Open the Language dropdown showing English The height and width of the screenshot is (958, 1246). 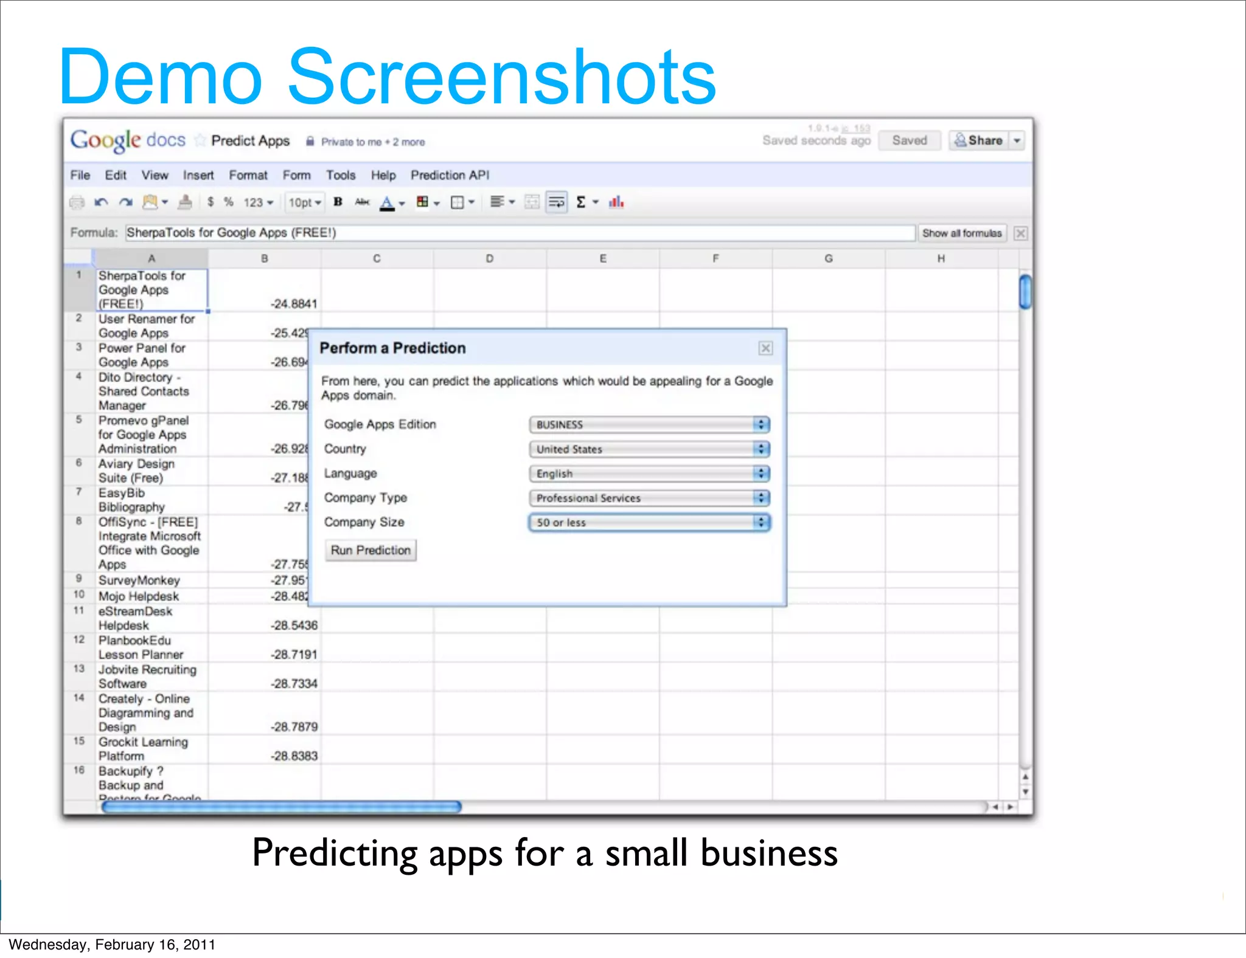[x=650, y=474]
